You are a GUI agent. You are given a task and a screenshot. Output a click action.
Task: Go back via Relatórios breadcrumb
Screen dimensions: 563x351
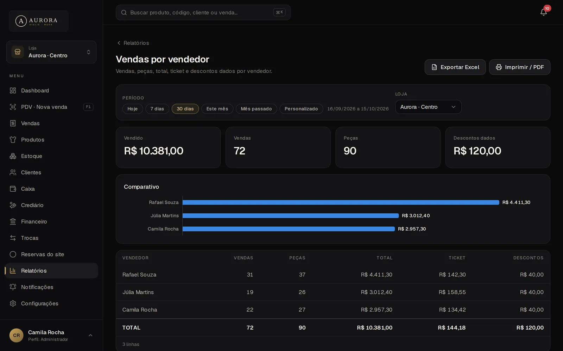pos(133,43)
